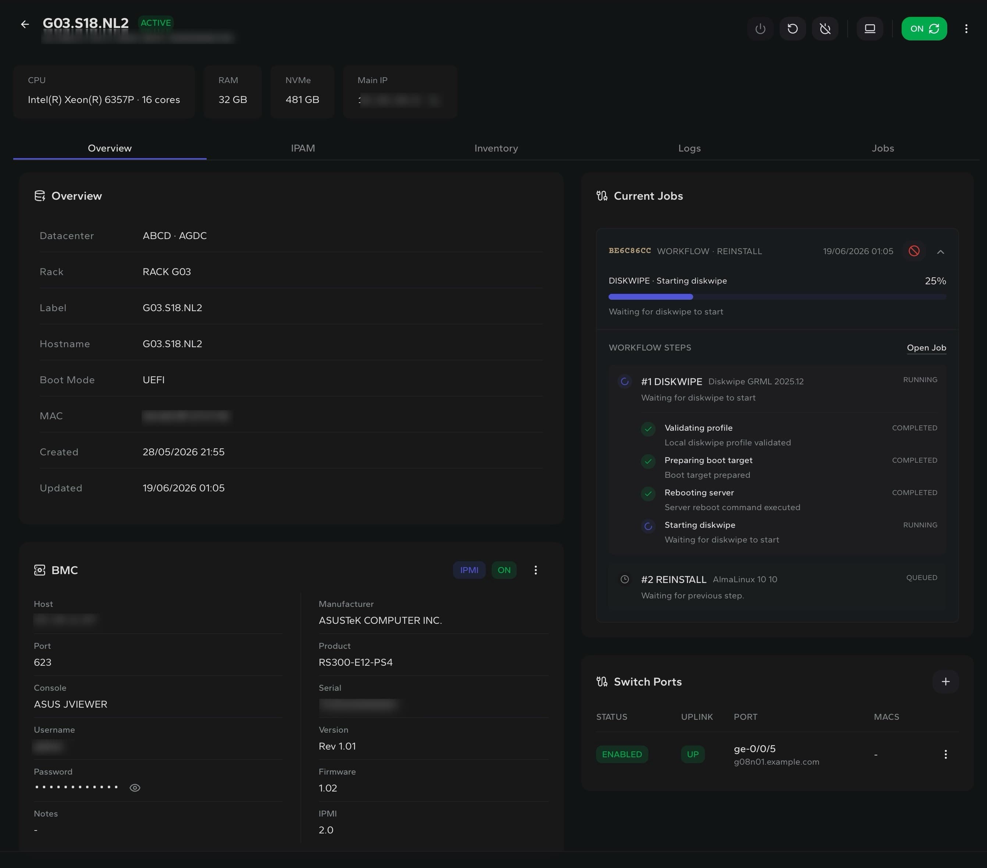Click the Datacenter value ABCD · AGDC
This screenshot has width=987, height=868.
point(175,236)
